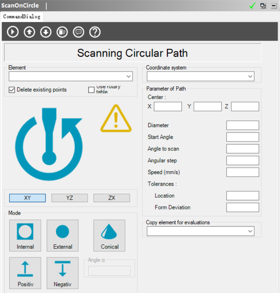Click the up arrow toolbar icon
The width and height of the screenshot is (280, 293).
29,32
